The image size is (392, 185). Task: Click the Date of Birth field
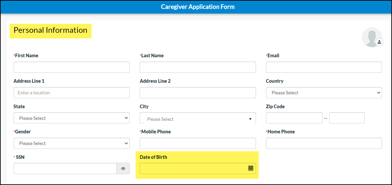(x=193, y=168)
